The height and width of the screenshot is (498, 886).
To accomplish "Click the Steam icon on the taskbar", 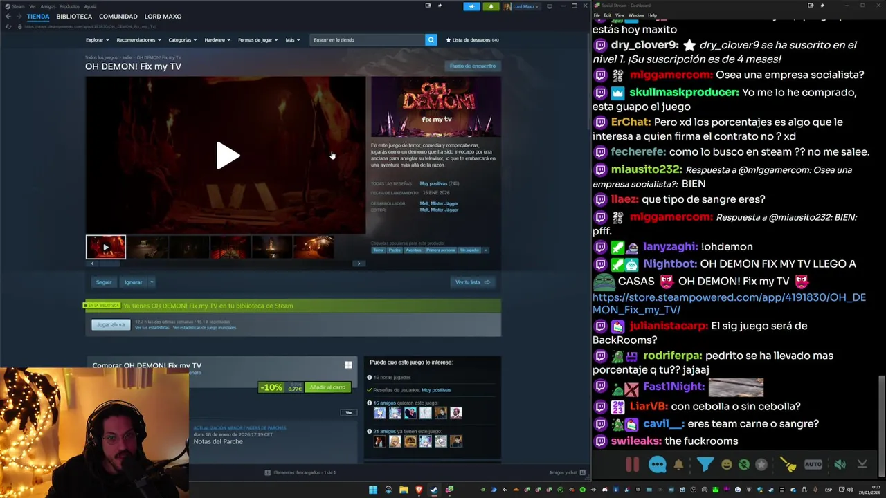I will coord(434,490).
